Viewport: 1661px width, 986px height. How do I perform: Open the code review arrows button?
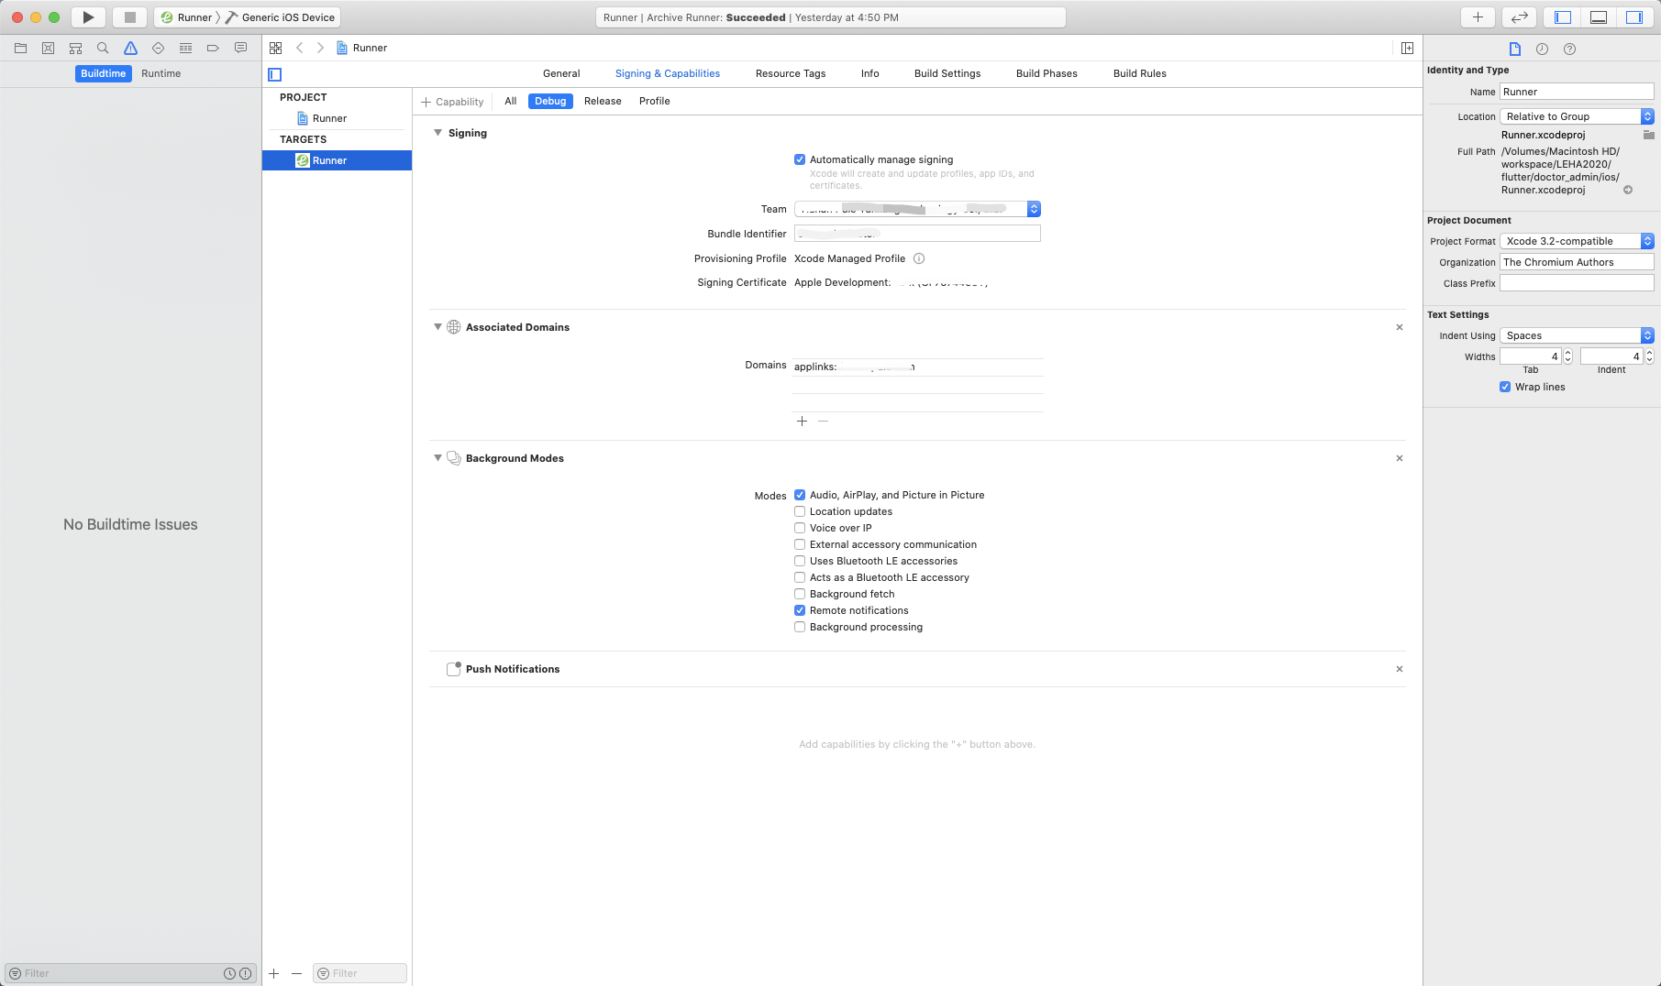click(1519, 17)
